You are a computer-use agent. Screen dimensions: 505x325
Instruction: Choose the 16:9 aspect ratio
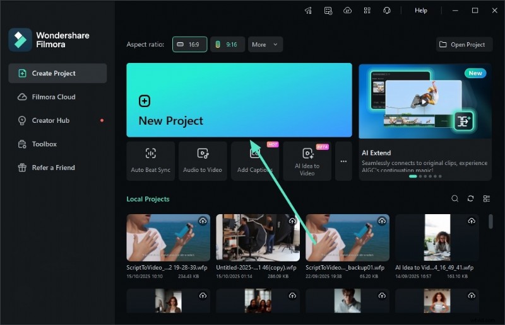[189, 44]
